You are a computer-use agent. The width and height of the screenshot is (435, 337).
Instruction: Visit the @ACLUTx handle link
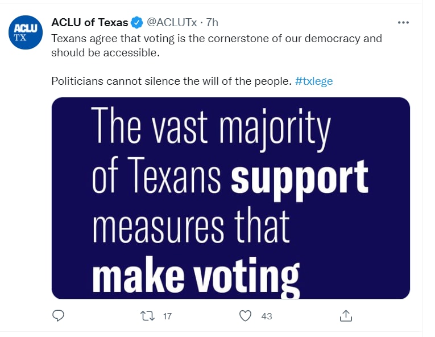(172, 23)
